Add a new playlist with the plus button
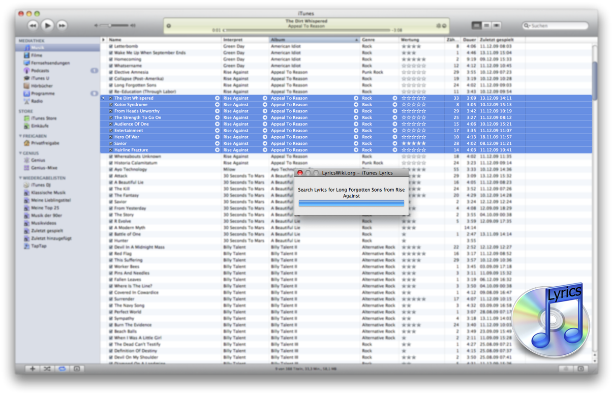The image size is (613, 395). (x=33, y=369)
